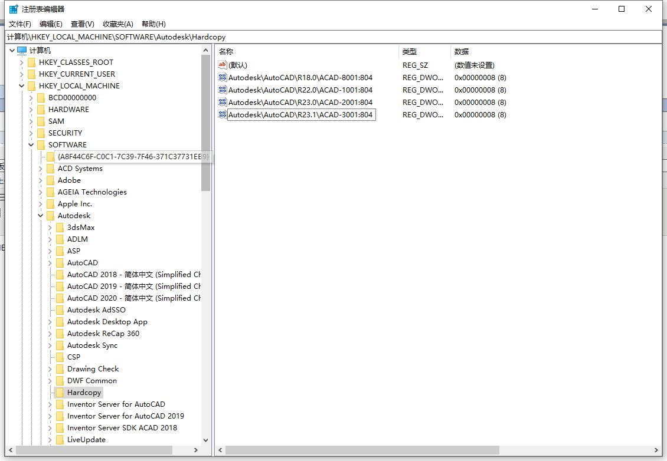Select the AutoCAD 2019 - 简体中文 key
The width and height of the screenshot is (667, 461).
(x=133, y=287)
